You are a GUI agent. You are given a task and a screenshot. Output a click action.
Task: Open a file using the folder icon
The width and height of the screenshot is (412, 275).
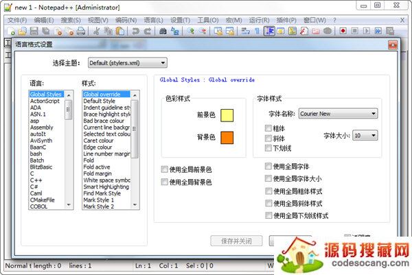coord(23,32)
